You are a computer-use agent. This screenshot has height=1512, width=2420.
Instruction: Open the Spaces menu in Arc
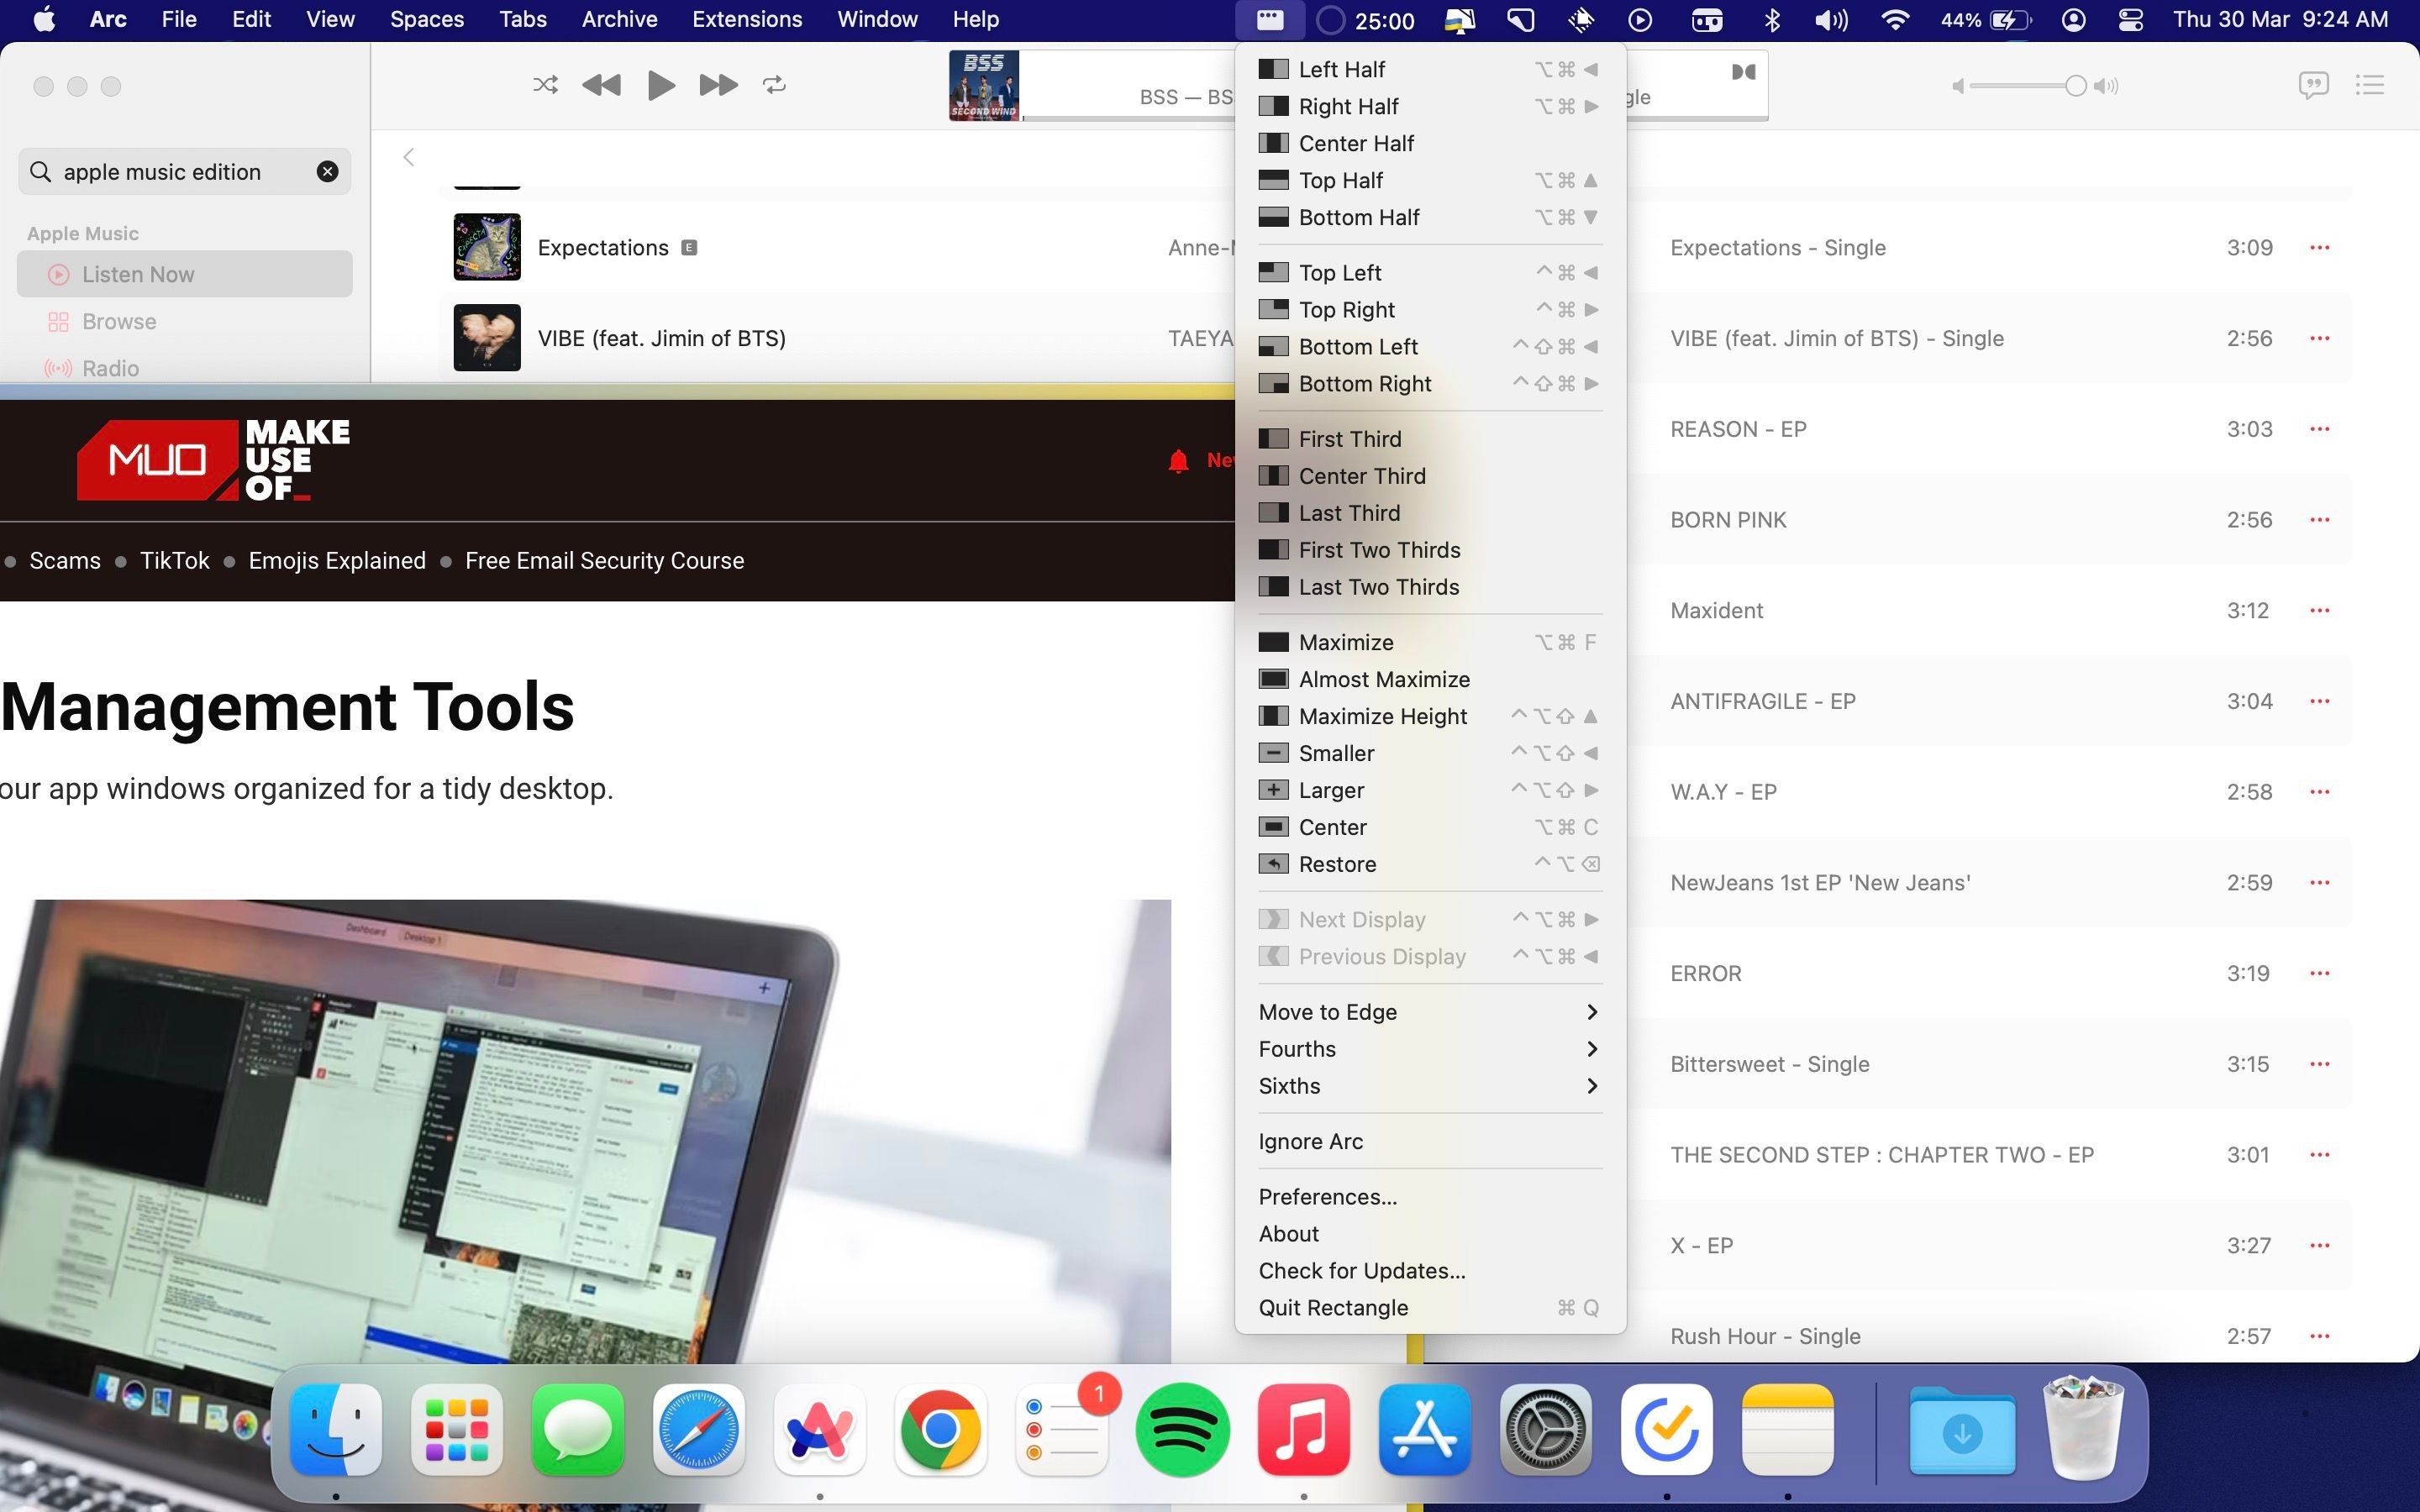coord(427,19)
